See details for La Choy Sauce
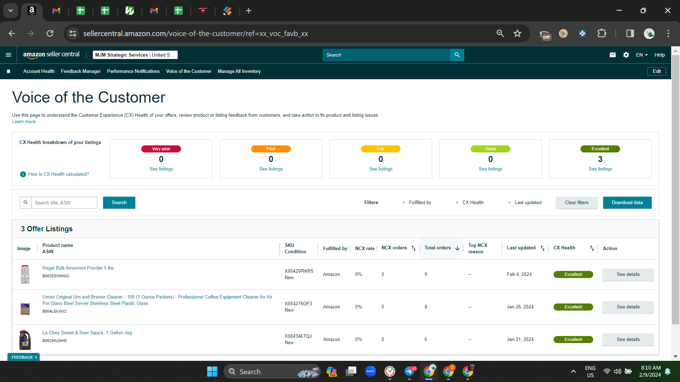The width and height of the screenshot is (680, 382). click(x=628, y=340)
